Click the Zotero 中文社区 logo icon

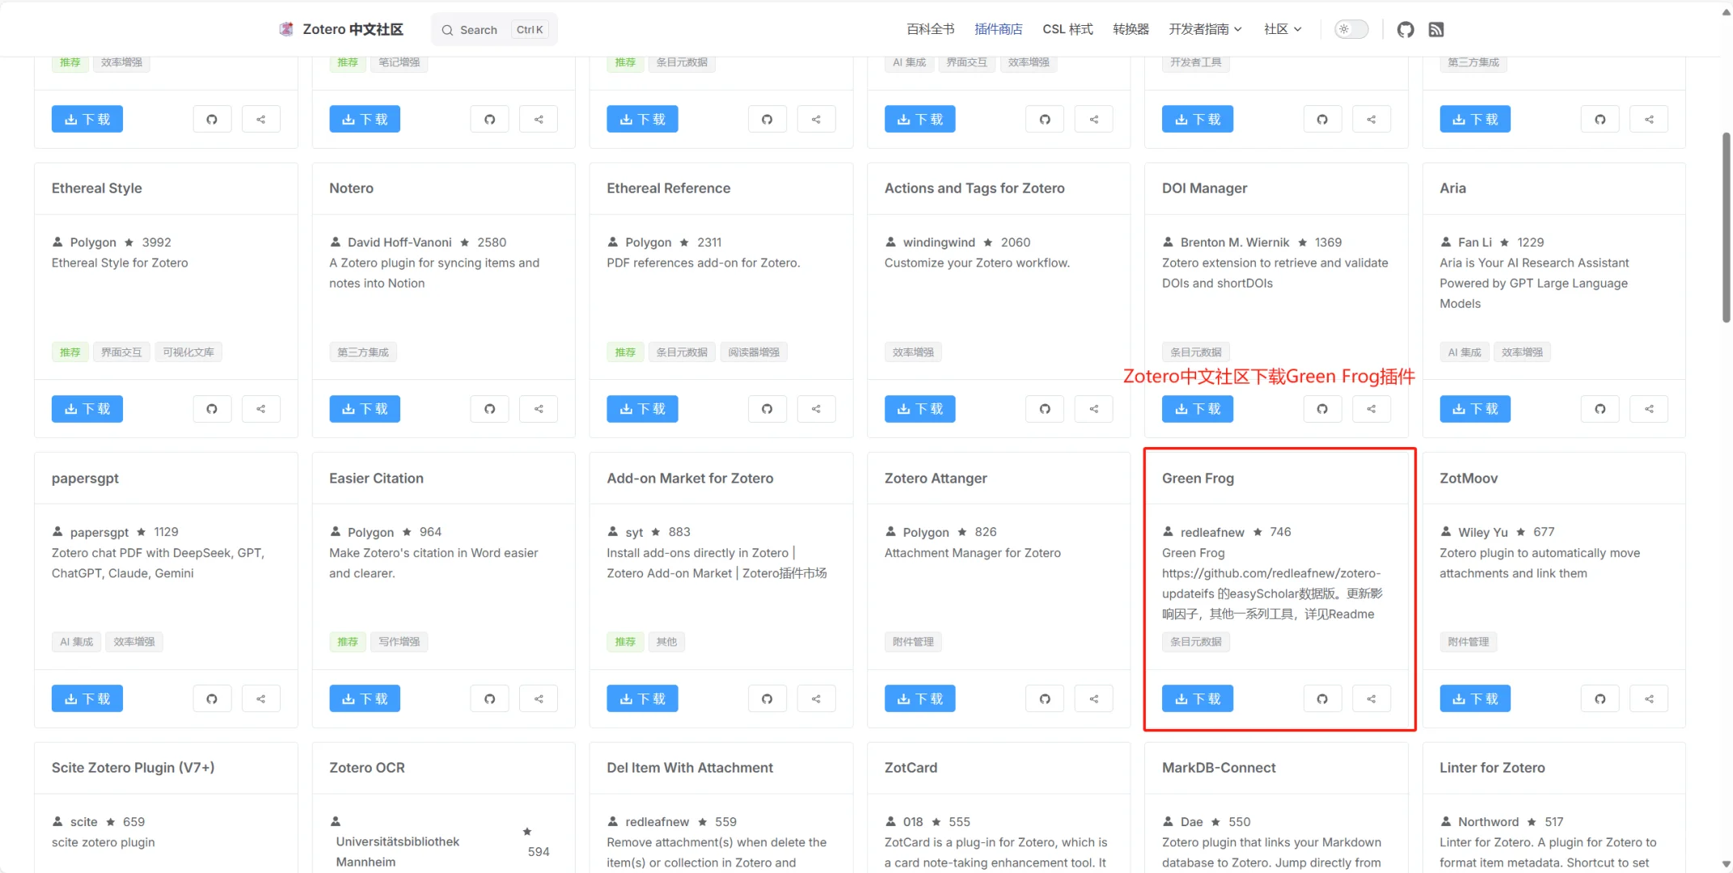(286, 30)
